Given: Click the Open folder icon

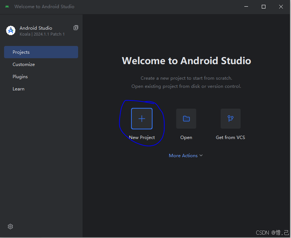Looking at the screenshot, I should click(x=186, y=119).
